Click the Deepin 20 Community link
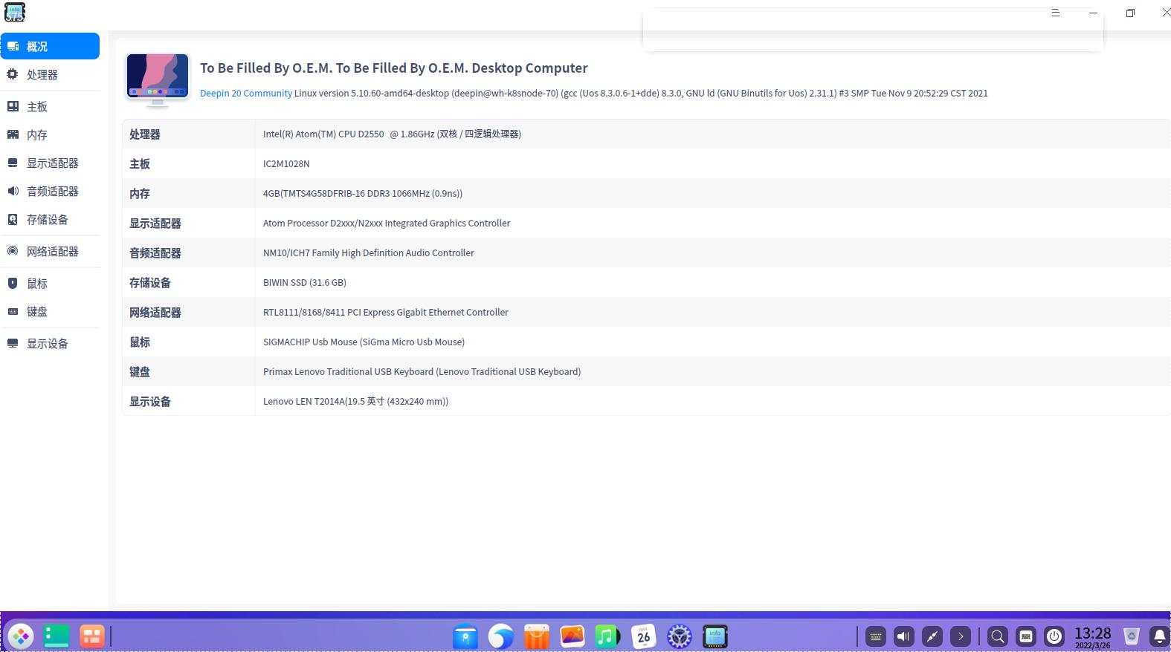 coord(246,93)
